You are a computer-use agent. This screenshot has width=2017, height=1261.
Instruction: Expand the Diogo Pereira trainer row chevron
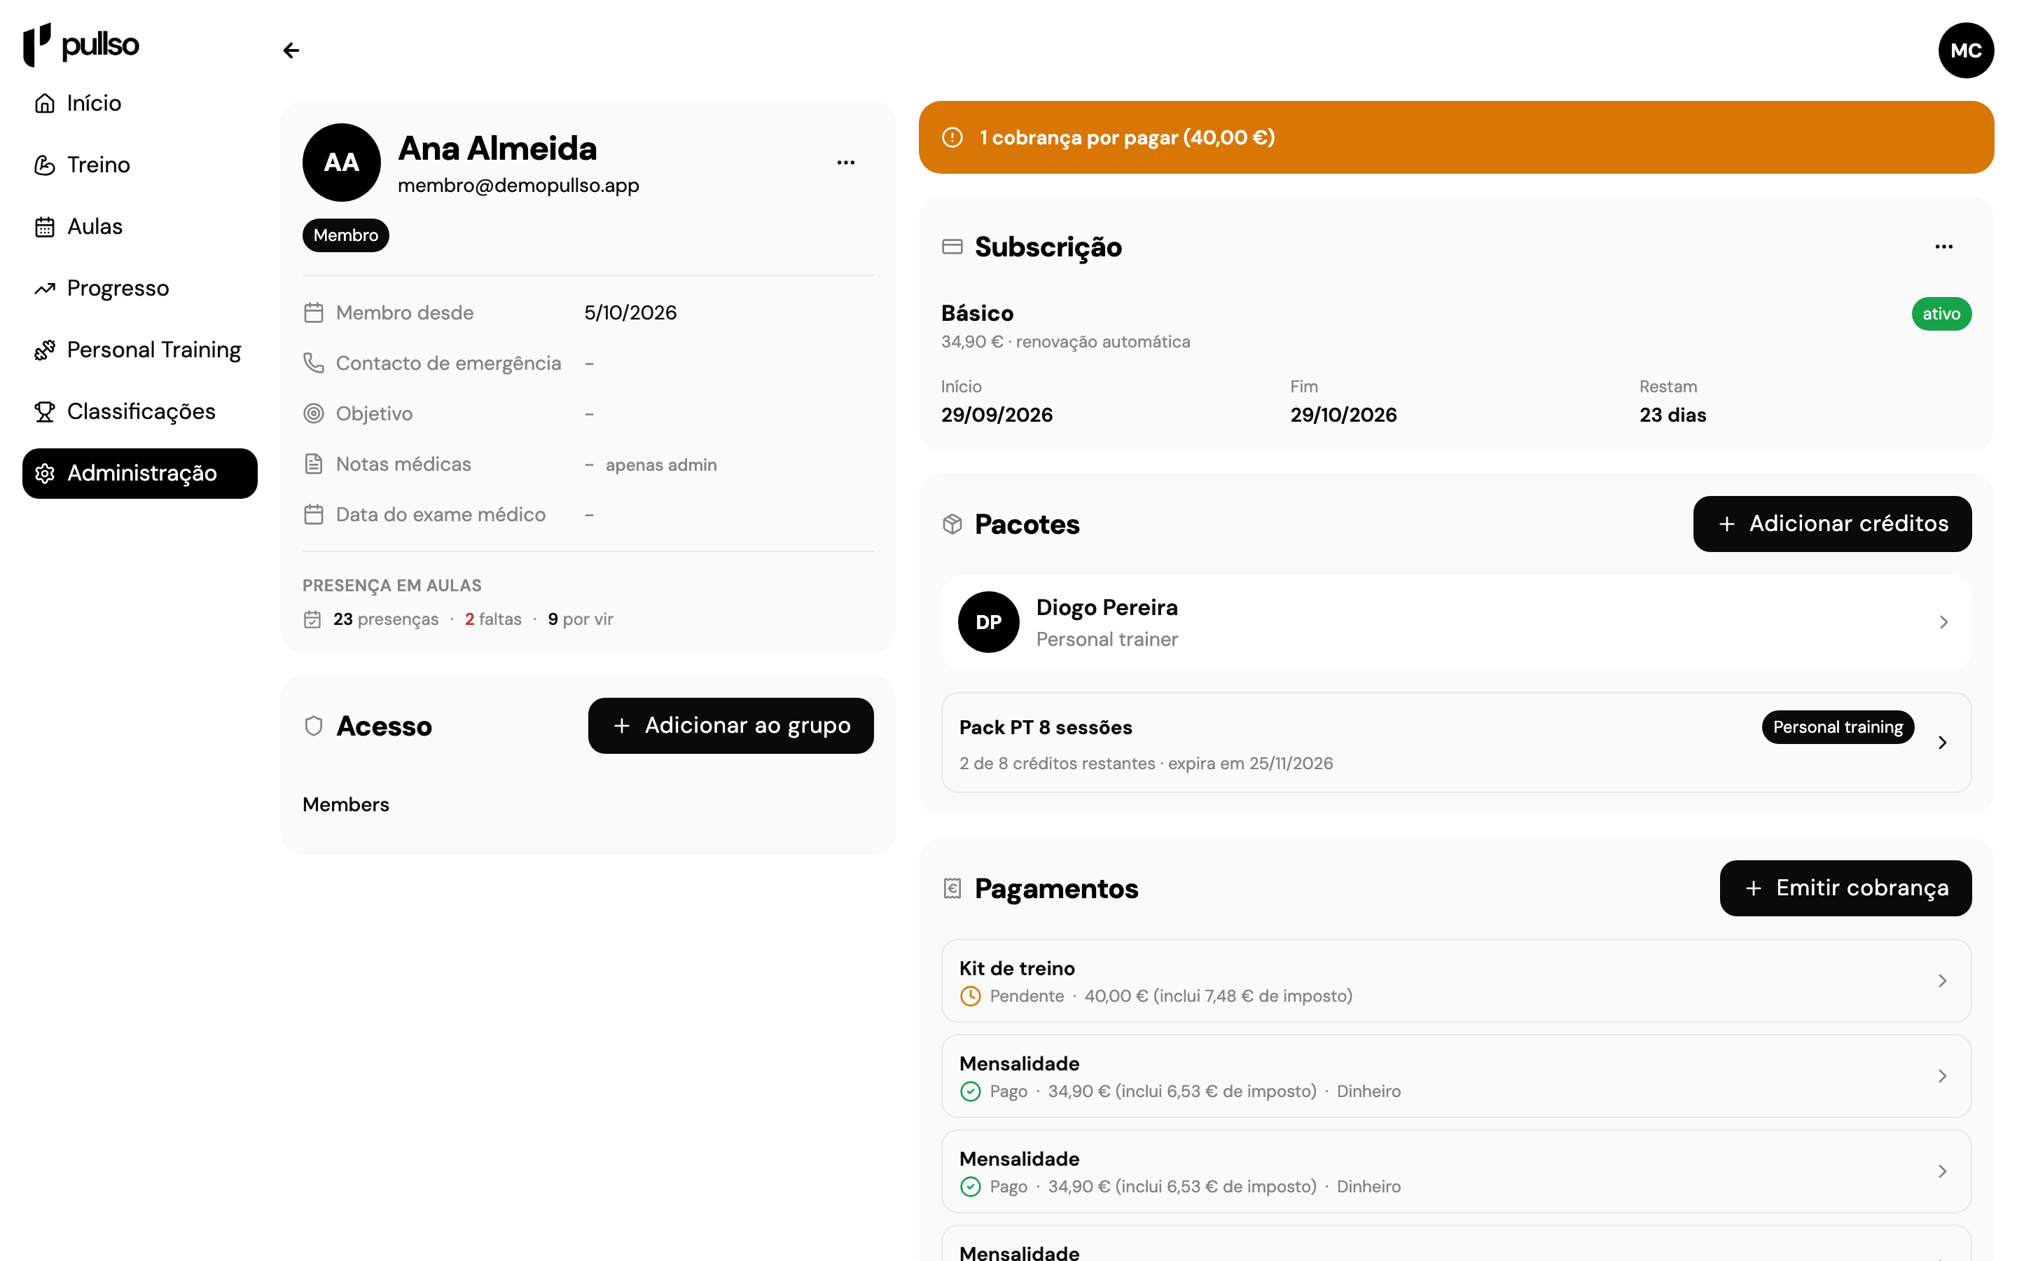coord(1943,622)
